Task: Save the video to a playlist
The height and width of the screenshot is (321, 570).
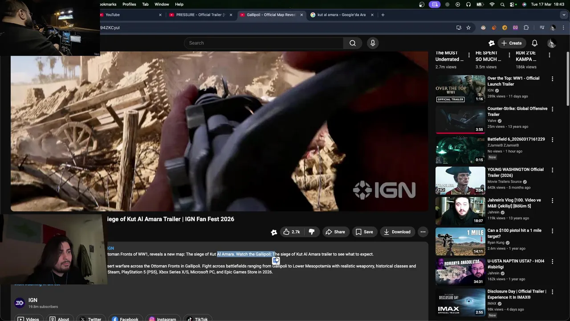Action: [x=364, y=232]
